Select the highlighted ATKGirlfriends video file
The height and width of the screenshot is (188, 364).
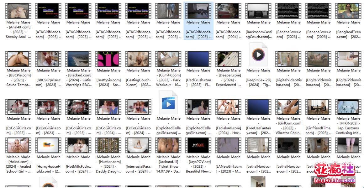point(198,11)
